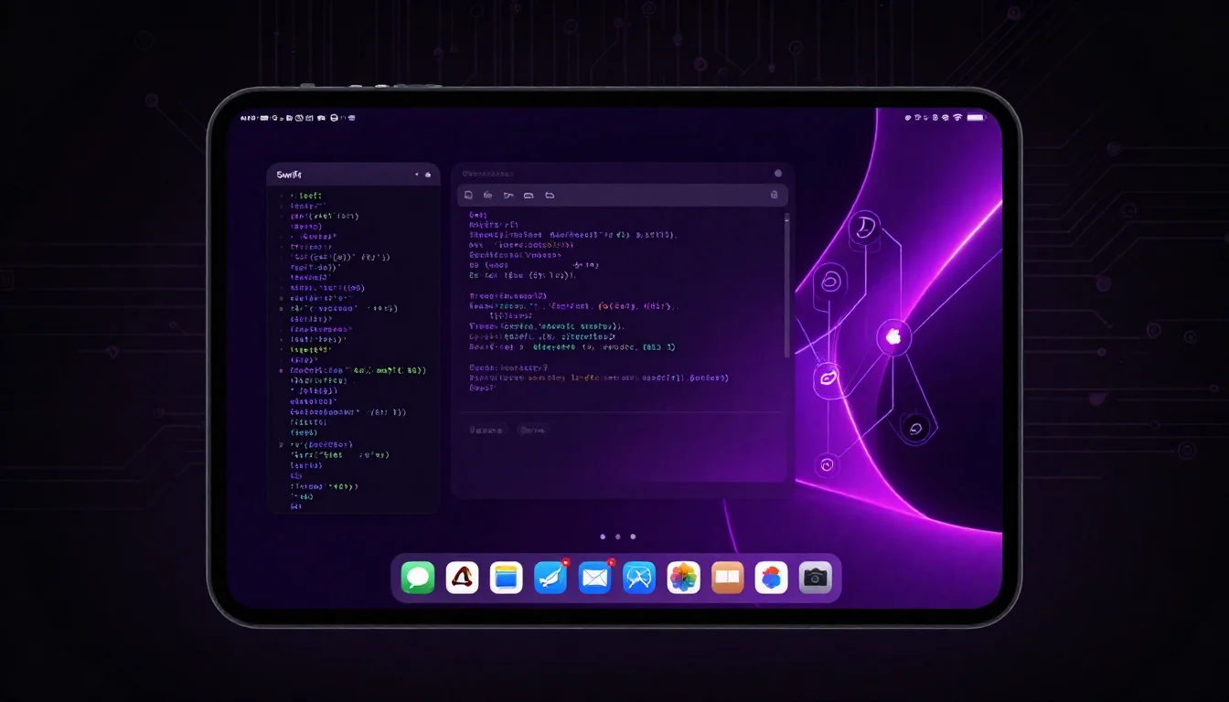Click the circular button at editor window top-right
Screen dimensions: 1229x702
point(778,173)
